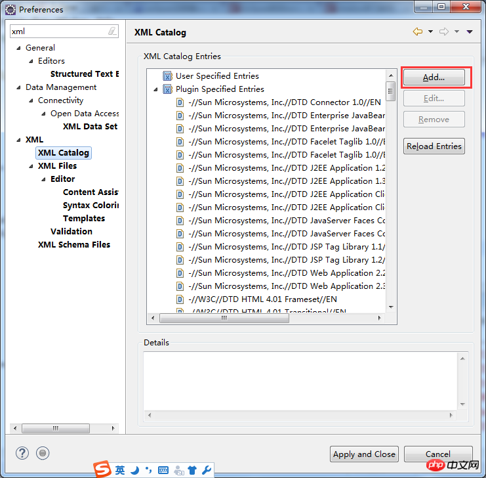Image resolution: width=486 pixels, height=478 pixels.
Task: Click the user account icon in IME bar
Action: [x=178, y=471]
